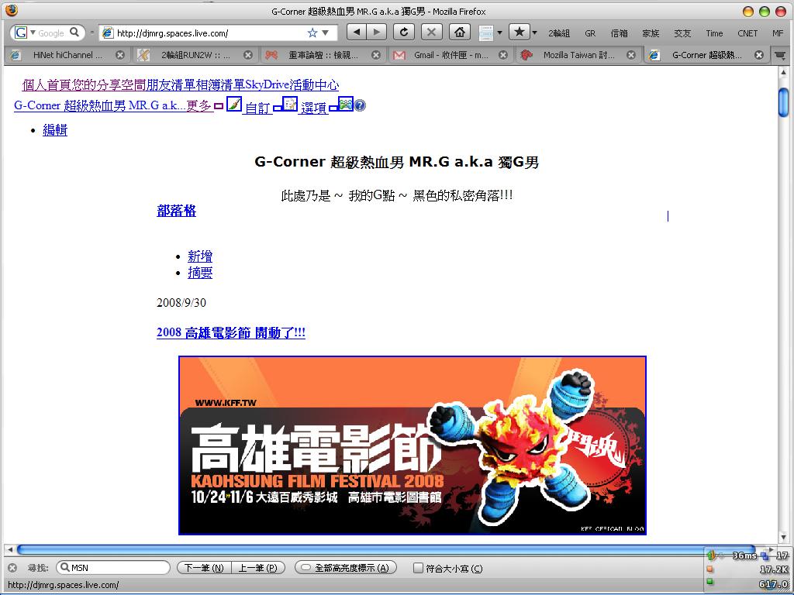The image size is (794, 595).
Task: Close the find bar
Action: click(x=12, y=568)
